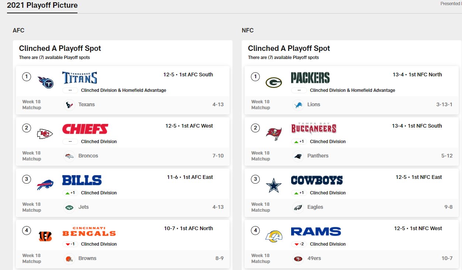Click the 49ers 10-7 record

447,259
